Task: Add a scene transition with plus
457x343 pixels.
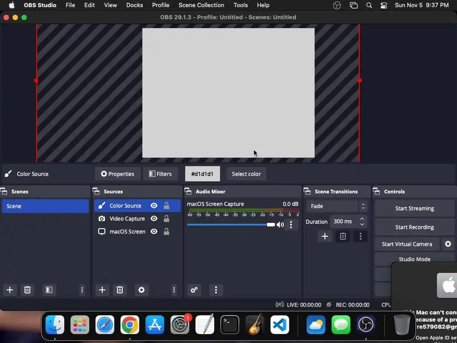Action: point(325,236)
